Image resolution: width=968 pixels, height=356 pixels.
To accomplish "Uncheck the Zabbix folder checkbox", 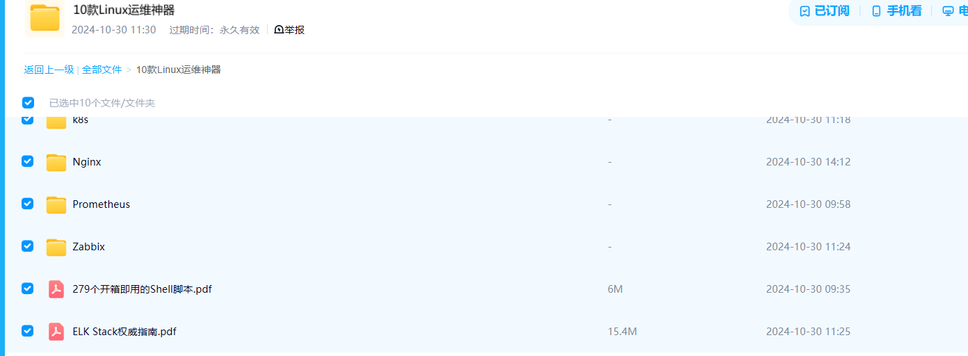I will pos(27,246).
